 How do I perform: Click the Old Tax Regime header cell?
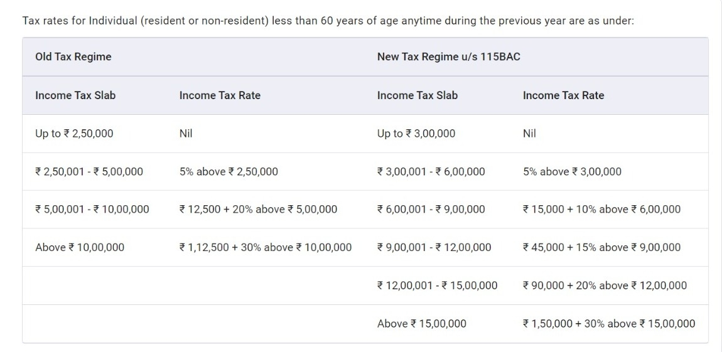(73, 57)
